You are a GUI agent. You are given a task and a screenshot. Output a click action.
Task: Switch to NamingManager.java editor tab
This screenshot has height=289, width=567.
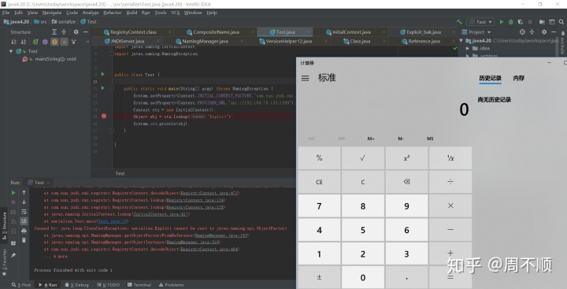click(x=205, y=41)
